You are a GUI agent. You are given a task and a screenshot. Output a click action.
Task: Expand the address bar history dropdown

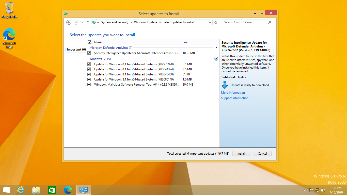[210, 22]
